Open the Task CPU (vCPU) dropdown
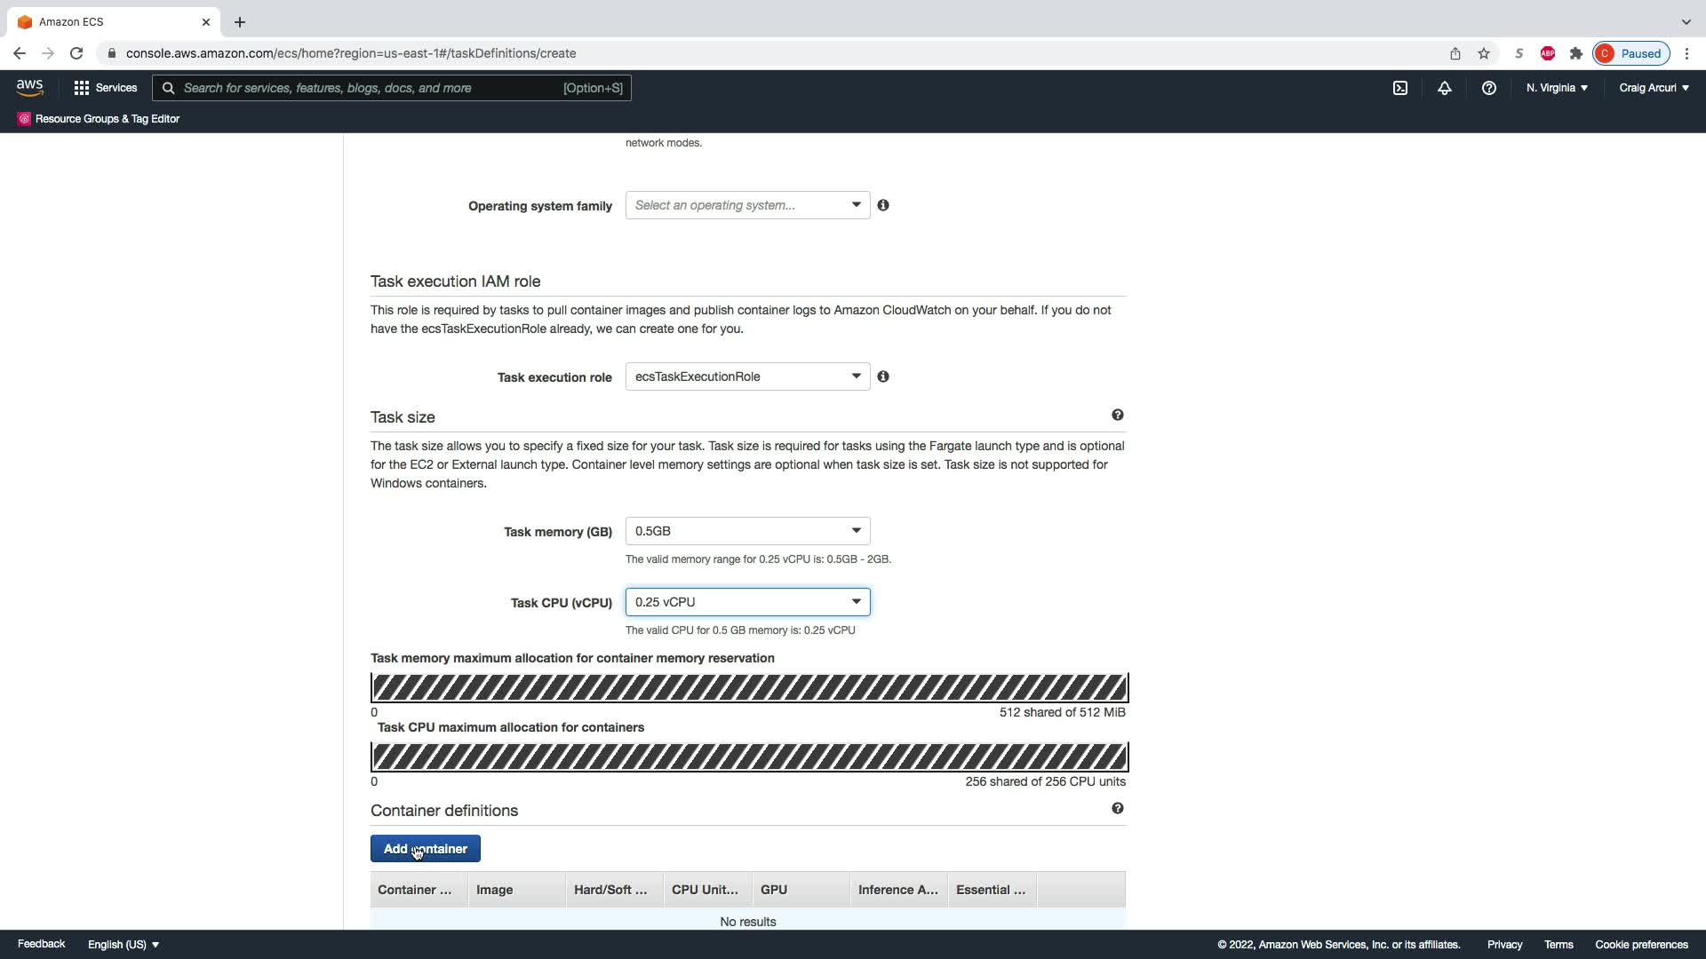This screenshot has height=959, width=1706. tap(747, 602)
